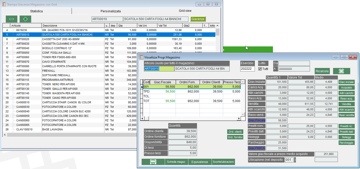Viewport: 360px width, 169px height.
Task: Open Scheda magaz. details
Action: tap(176, 162)
